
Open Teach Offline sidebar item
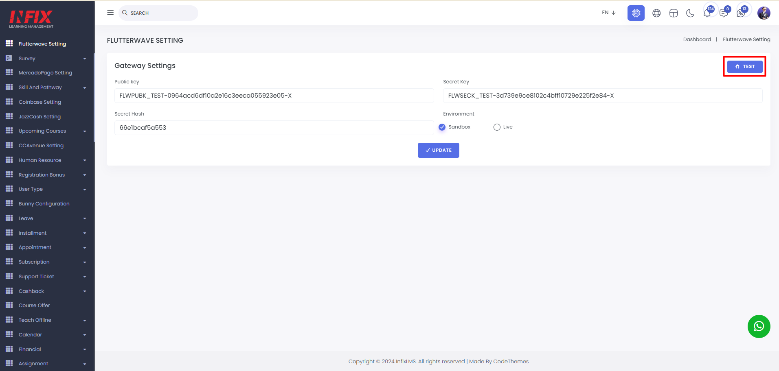(35, 320)
